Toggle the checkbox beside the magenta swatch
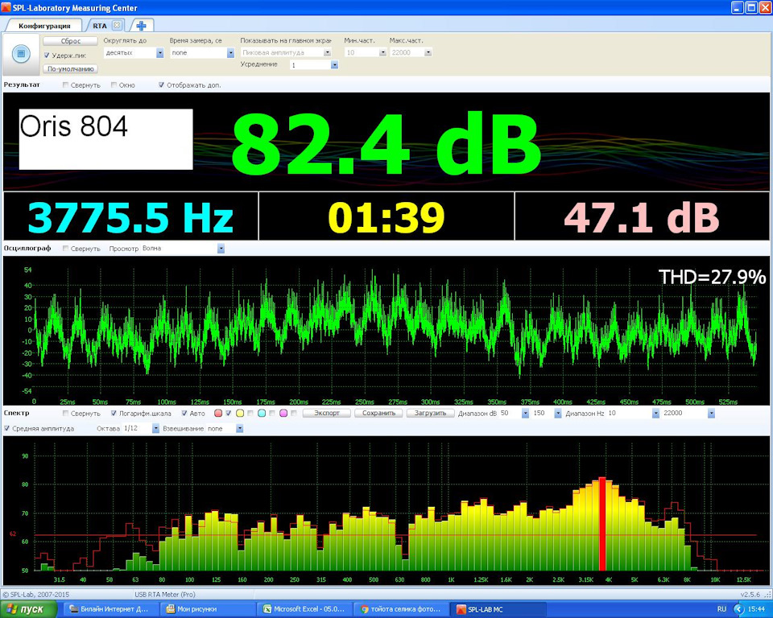Screen dimensions: 773x618 (x=294, y=413)
